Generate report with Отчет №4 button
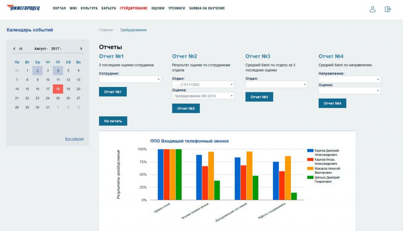The image size is (403, 231). click(332, 103)
